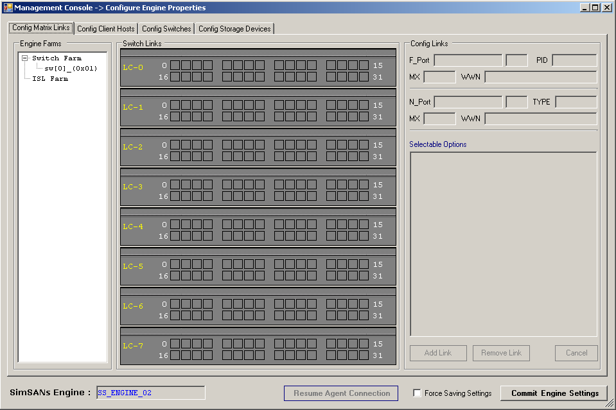This screenshot has width=616, height=410.
Task: Minimize the Management Console window
Action: [x=585, y=8]
